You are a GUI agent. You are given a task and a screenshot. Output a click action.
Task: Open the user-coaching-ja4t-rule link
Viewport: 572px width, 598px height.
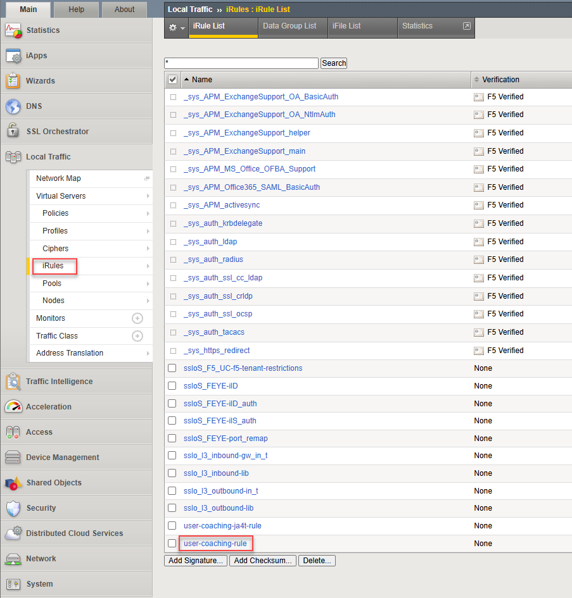222,526
